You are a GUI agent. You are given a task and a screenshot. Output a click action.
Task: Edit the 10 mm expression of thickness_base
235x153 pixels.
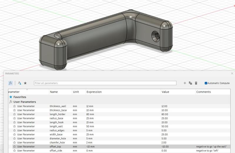coord(90,110)
